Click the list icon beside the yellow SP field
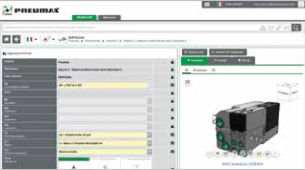Viewport: 305px width, 170px height. [x=172, y=85]
